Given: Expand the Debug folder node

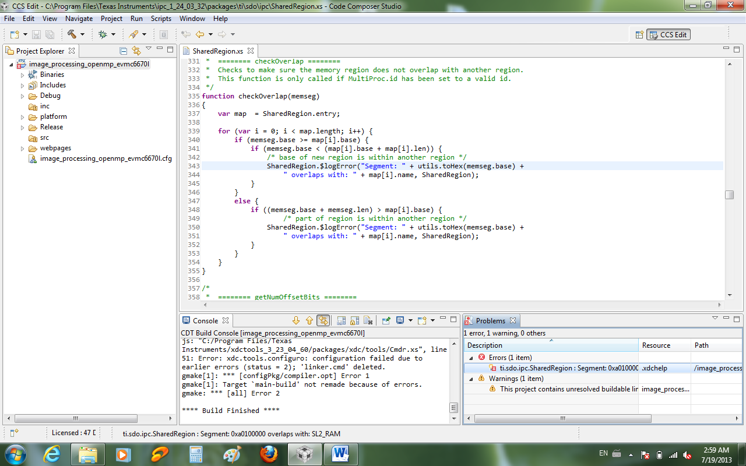Looking at the screenshot, I should 23,96.
